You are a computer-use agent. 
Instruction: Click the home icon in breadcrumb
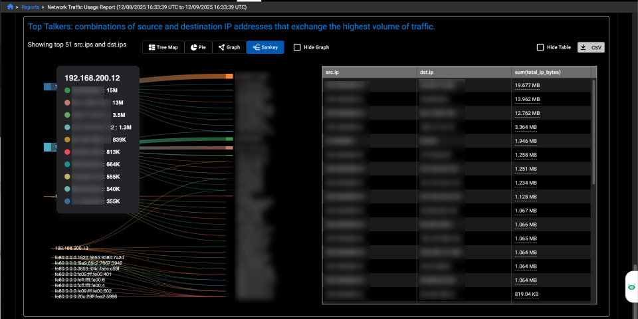tap(10, 7)
